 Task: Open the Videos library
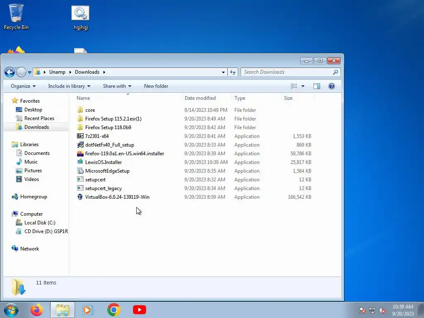pyautogui.click(x=31, y=179)
